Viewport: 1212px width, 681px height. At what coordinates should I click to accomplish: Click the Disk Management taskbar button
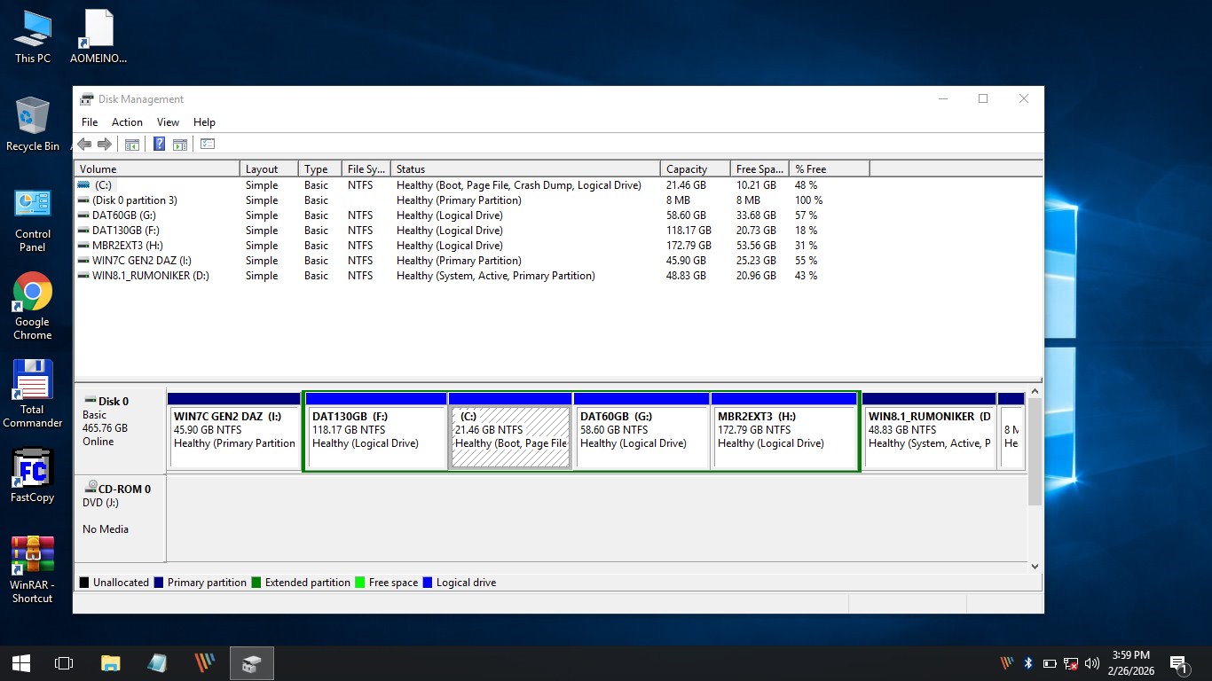[x=252, y=663]
